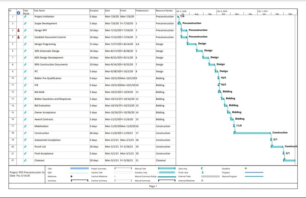Image resolution: width=306 pixels, height=198 pixels.
Task: Click the Qtr 1, 2021 timescale header
Action: (x=263, y=11)
